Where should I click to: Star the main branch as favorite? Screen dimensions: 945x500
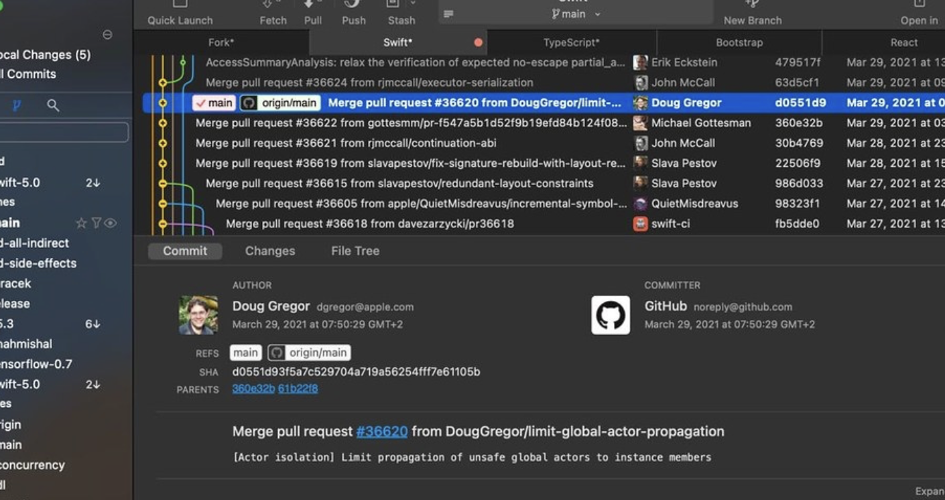pos(81,223)
